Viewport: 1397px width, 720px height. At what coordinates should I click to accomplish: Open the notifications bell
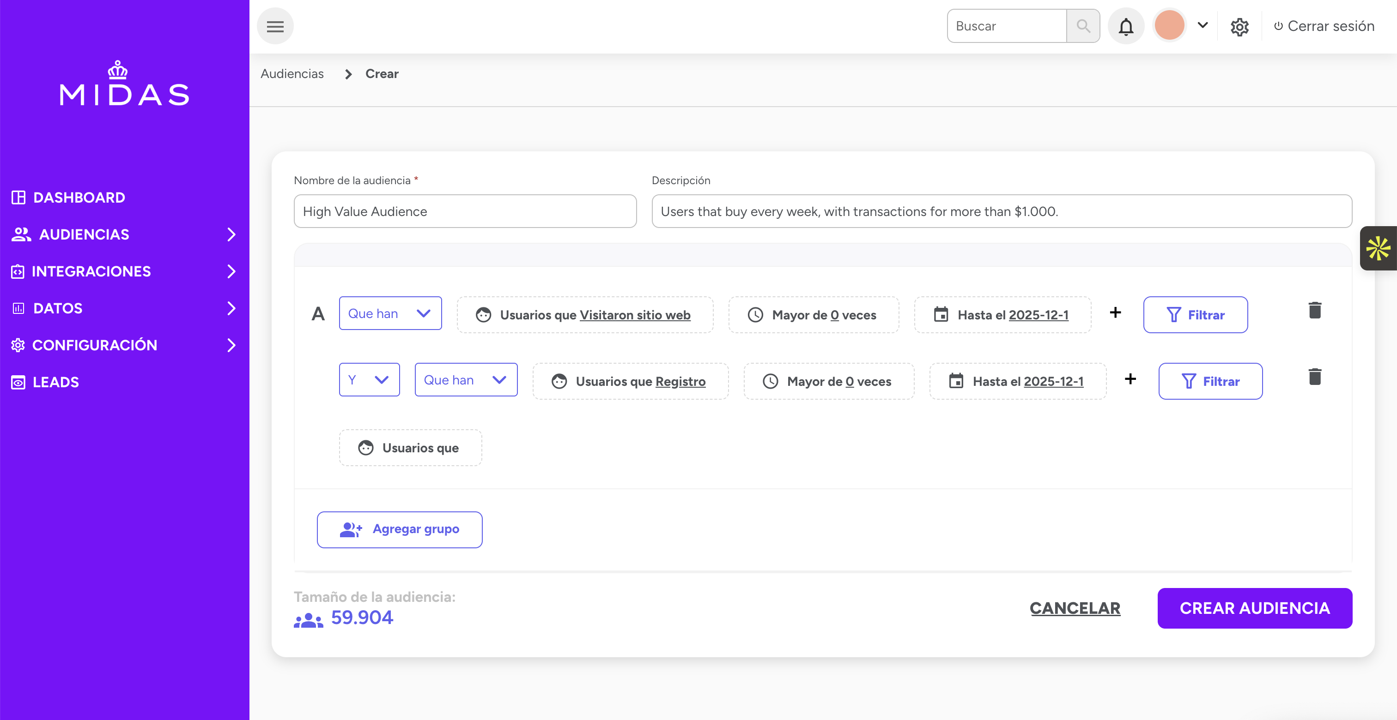[x=1126, y=26]
